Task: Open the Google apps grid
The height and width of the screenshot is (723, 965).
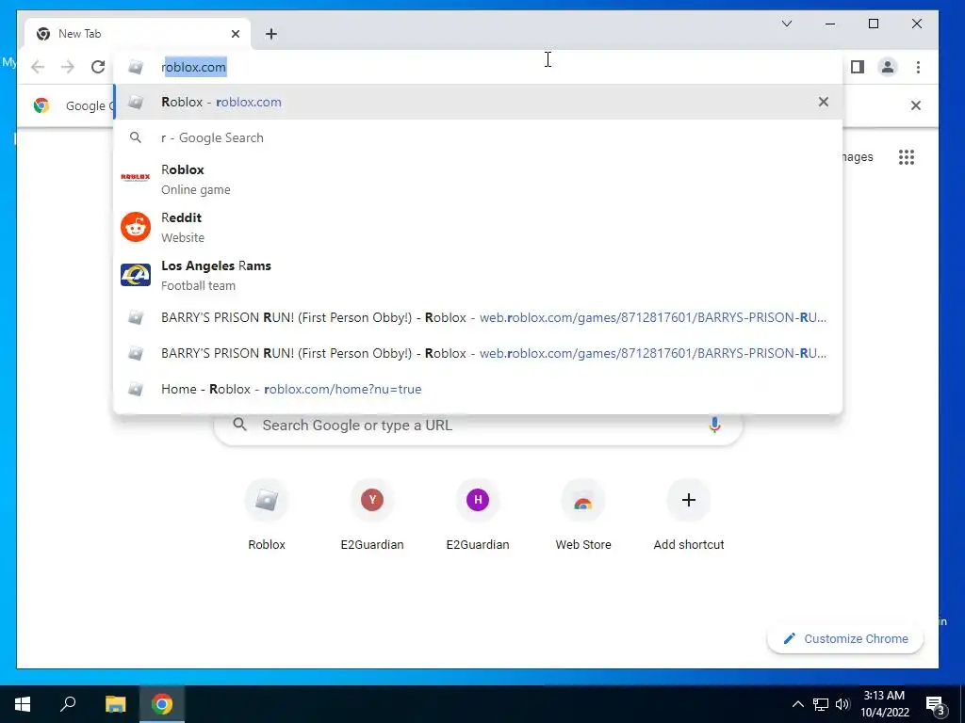Action: (906, 157)
